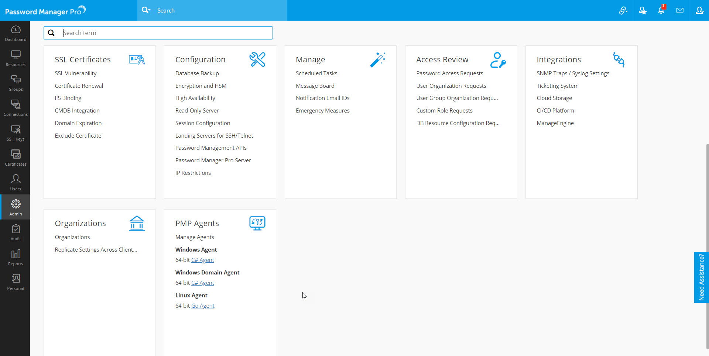Screen dimensions: 709x356
Task: Go to Resources in sidebar
Action: tap(16, 58)
